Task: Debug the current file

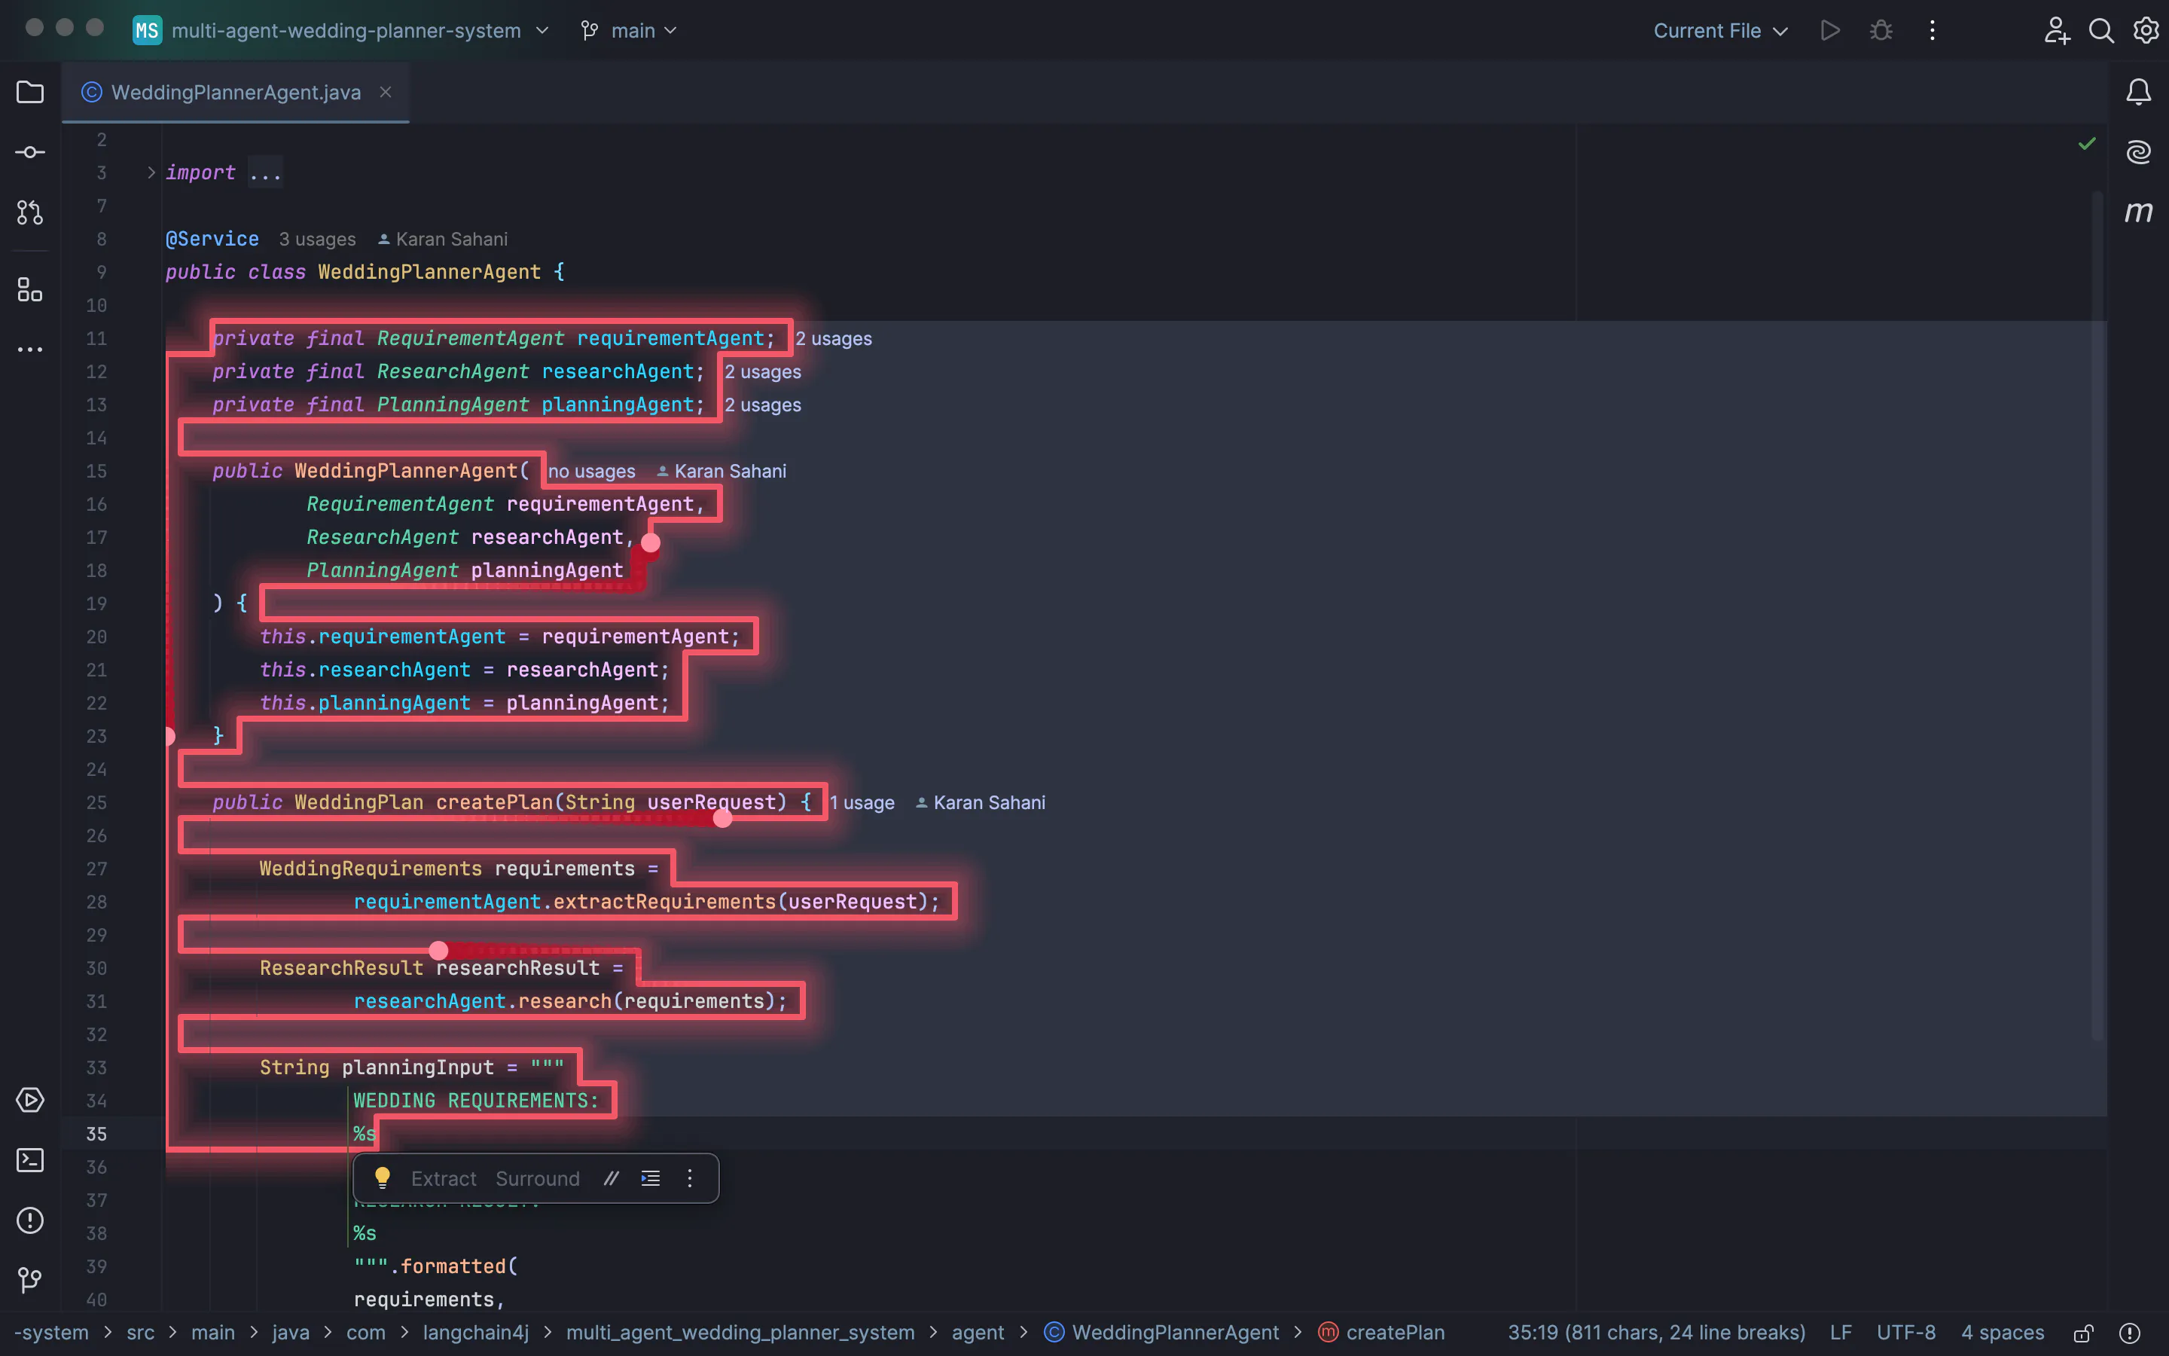Action: click(1881, 30)
